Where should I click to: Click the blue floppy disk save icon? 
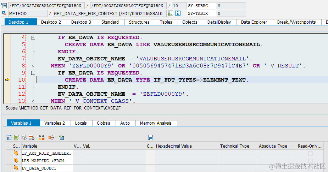point(150,137)
